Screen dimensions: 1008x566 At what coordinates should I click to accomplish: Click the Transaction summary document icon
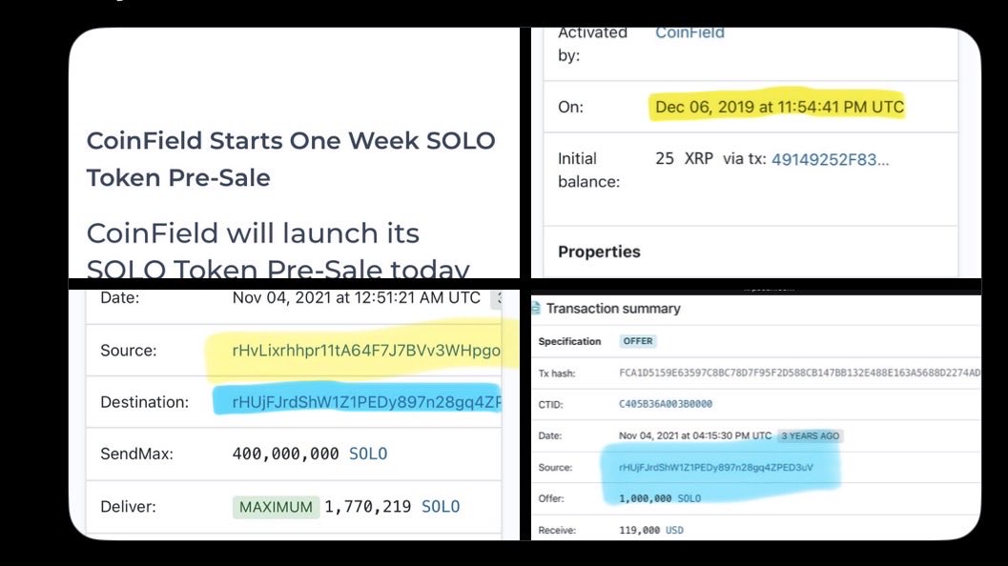[537, 309]
